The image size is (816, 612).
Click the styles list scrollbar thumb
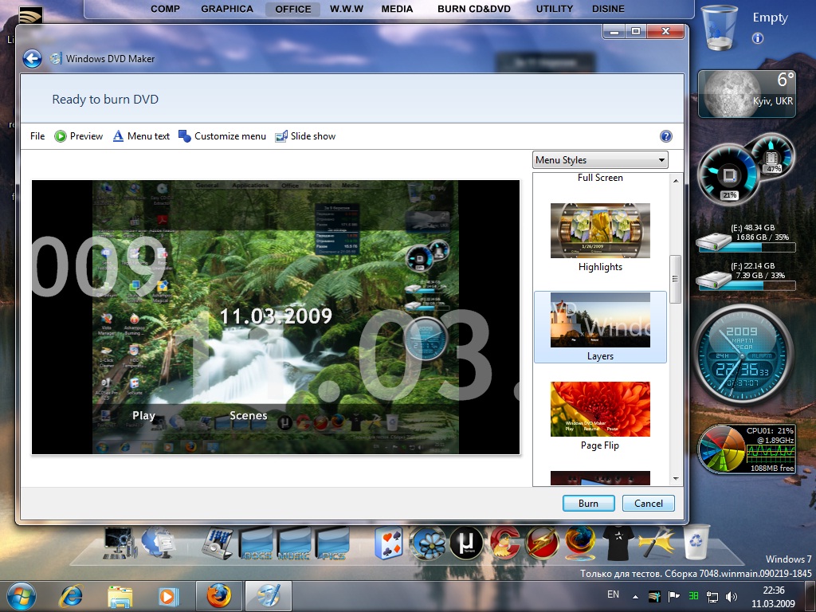676,278
